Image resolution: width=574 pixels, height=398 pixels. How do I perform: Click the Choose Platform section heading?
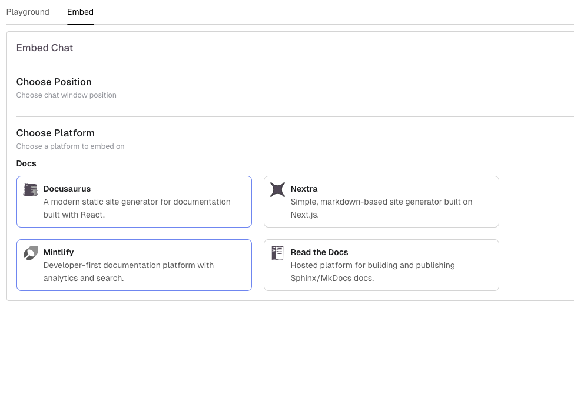pyautogui.click(x=55, y=133)
